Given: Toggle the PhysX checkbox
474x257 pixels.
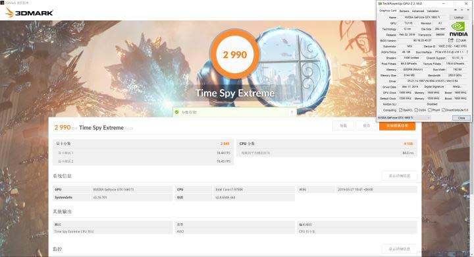Looking at the screenshot, I should pos(429,110).
